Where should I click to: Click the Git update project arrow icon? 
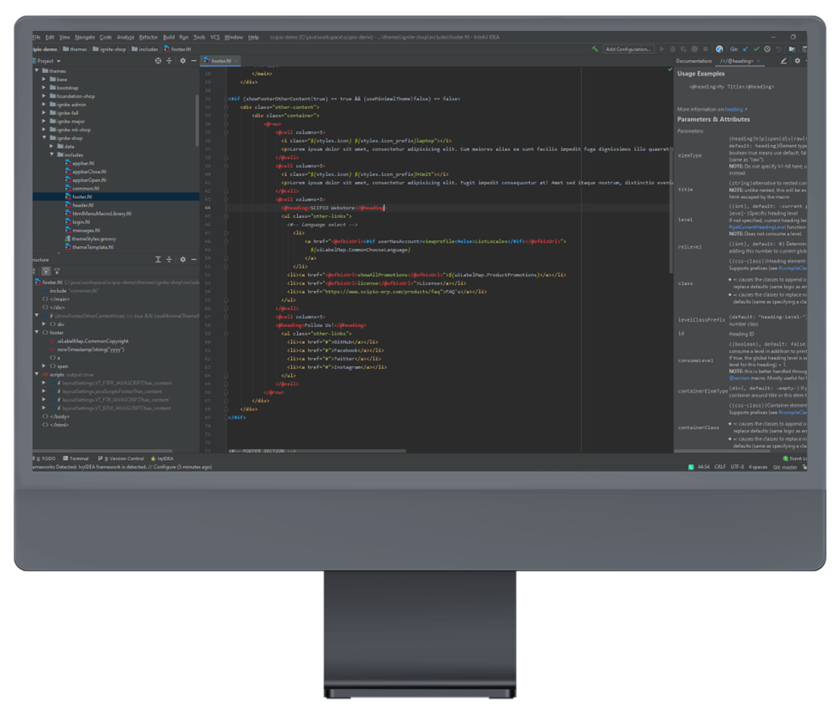pos(745,49)
